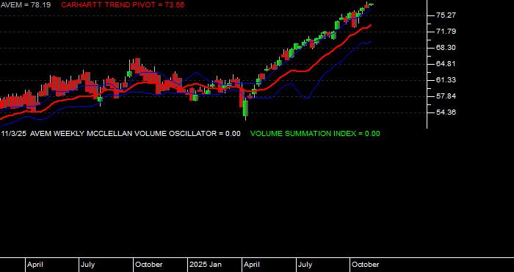The image size is (514, 272).
Task: Click the Volume Summation Index = 0.00 label
Action: (315, 134)
